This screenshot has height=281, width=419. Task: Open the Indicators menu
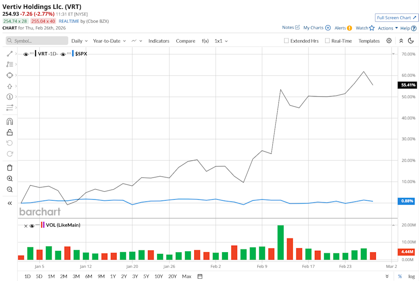coord(159,41)
